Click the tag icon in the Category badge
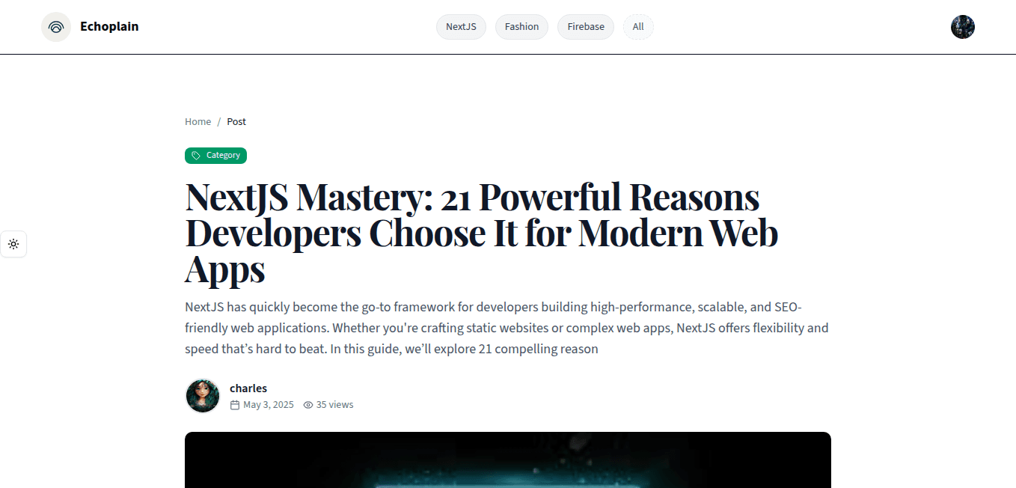 [x=196, y=156]
